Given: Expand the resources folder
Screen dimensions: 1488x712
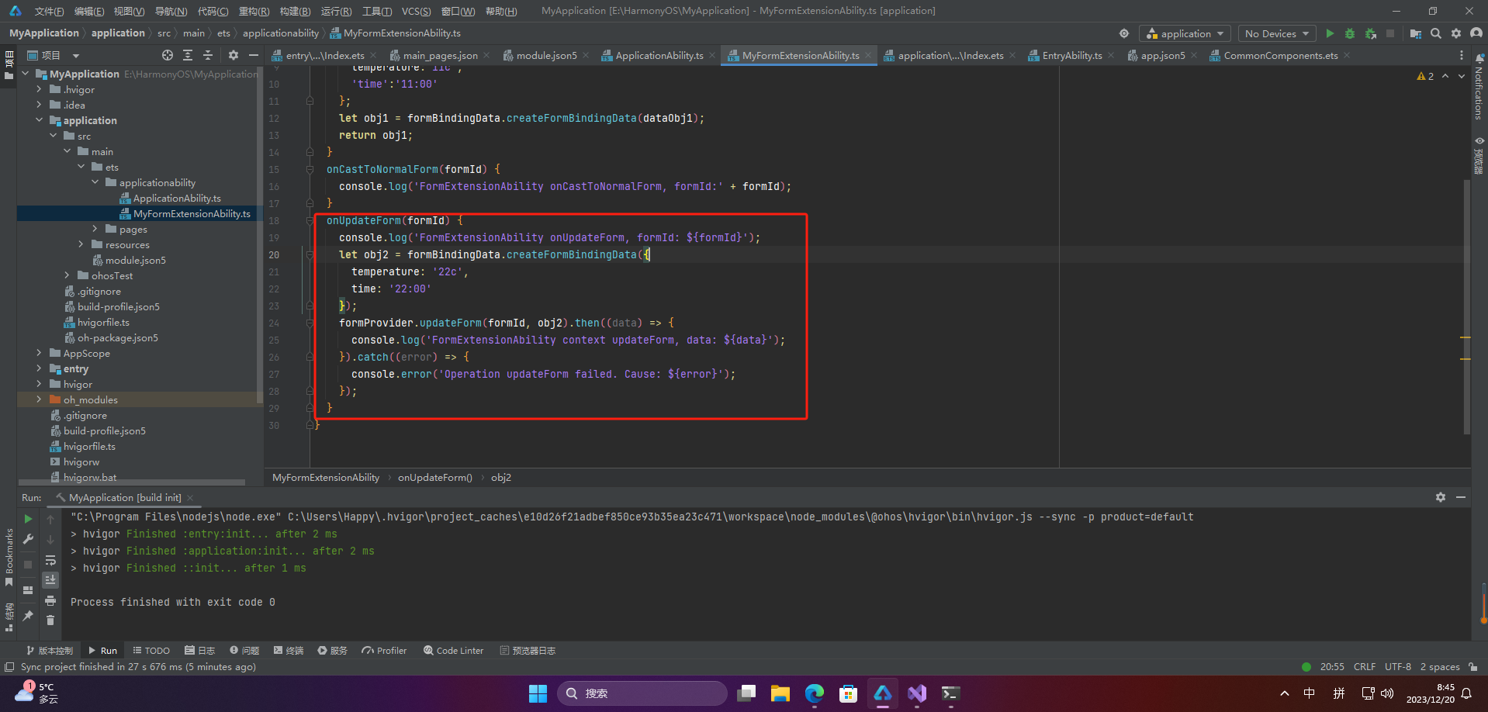Looking at the screenshot, I should tap(81, 244).
